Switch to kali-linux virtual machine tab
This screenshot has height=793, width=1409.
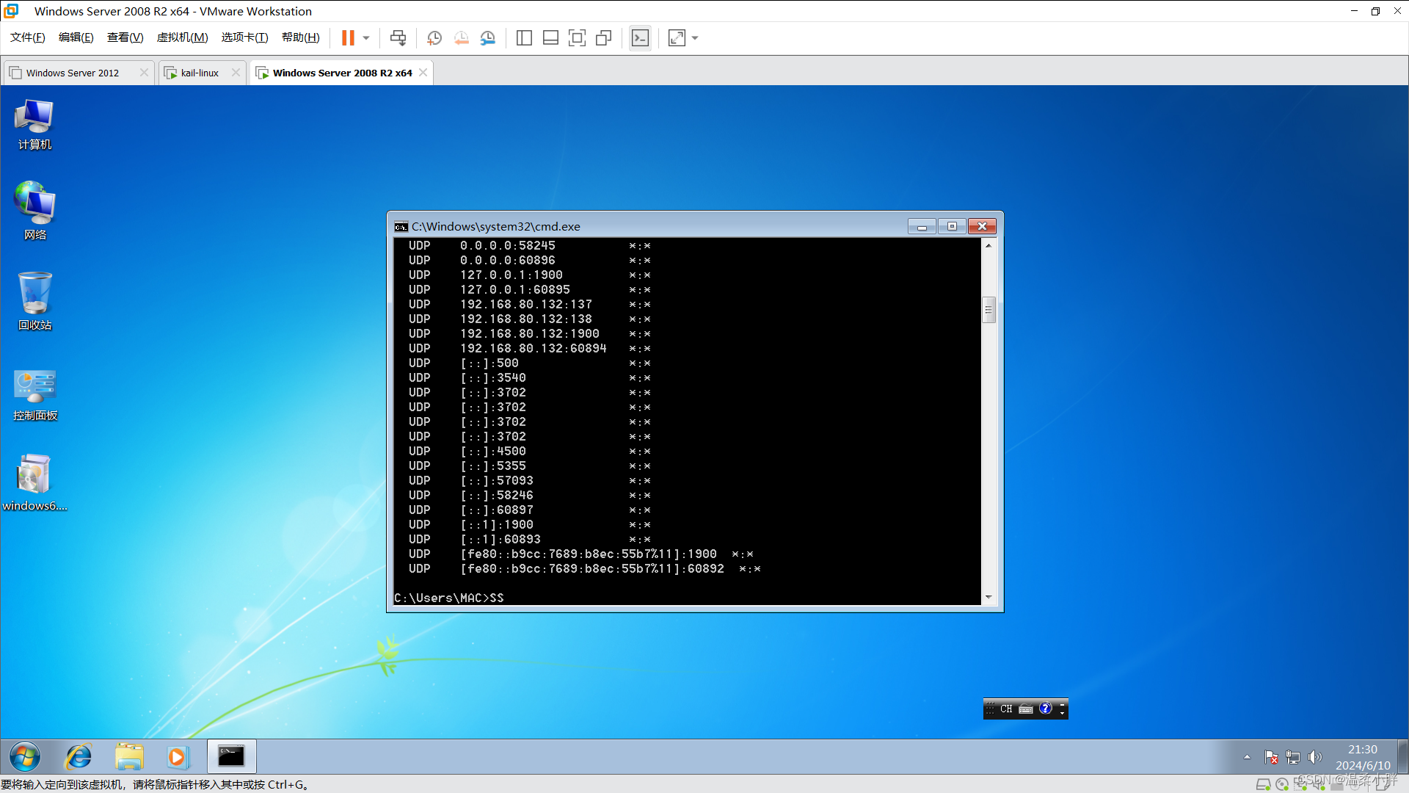(194, 73)
